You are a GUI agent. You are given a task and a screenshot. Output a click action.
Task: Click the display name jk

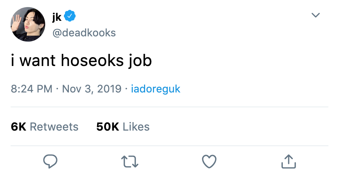(57, 17)
